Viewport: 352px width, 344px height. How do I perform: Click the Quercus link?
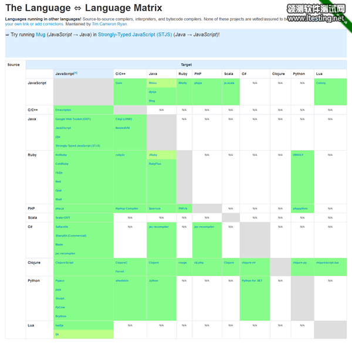154,209
